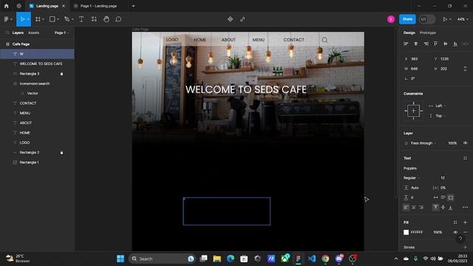Viewport: 473px width, 266px height.
Task: Expand the present options arrow
Action: [450, 19]
